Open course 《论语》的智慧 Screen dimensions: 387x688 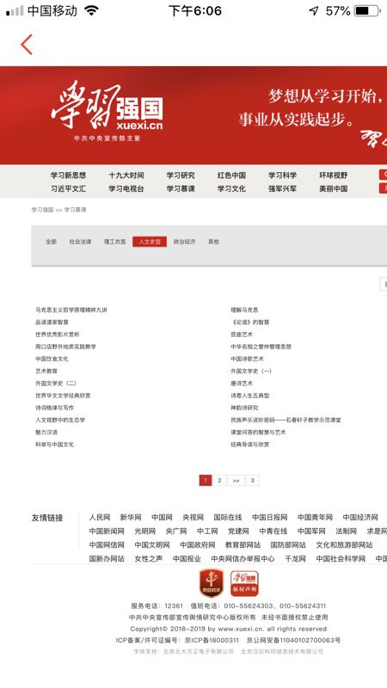pyautogui.click(x=250, y=322)
